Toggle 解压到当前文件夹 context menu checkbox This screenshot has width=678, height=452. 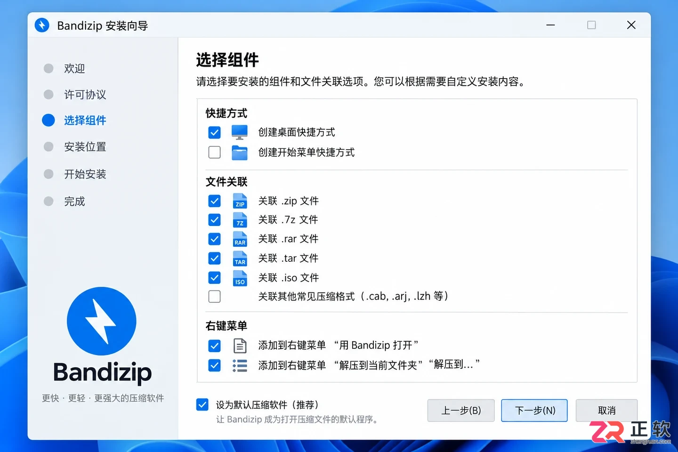[x=214, y=365]
